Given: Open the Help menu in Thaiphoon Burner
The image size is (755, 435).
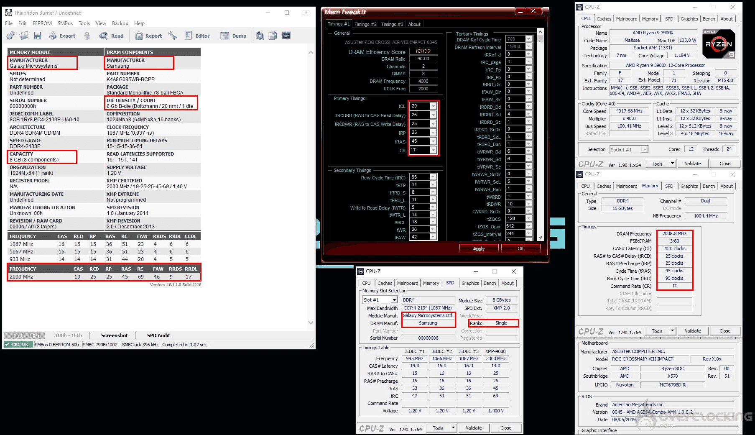Looking at the screenshot, I should [140, 23].
